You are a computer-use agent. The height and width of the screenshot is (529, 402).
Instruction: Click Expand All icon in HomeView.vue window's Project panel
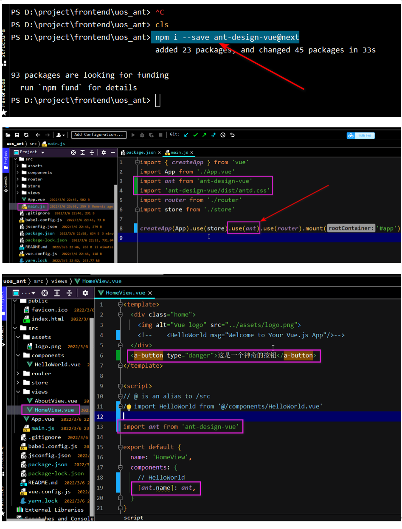[57, 293]
